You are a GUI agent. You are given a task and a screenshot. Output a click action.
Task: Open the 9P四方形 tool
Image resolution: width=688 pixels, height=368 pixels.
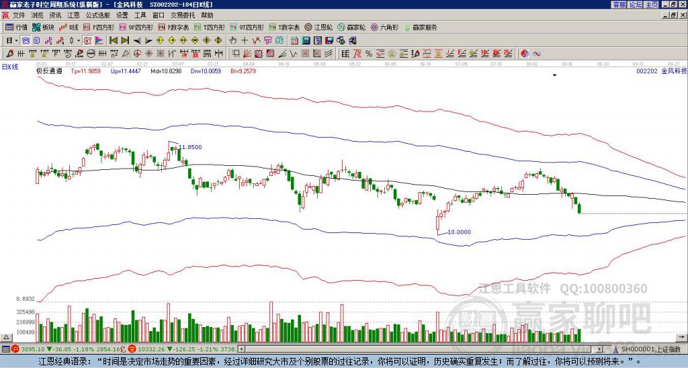(x=136, y=27)
